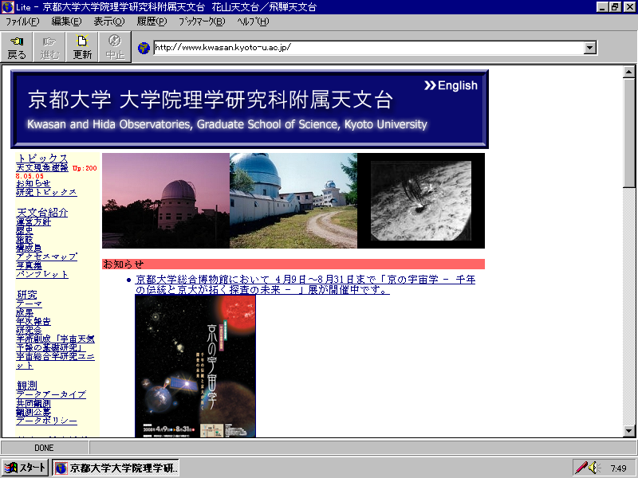Select the 京都大学大学院理学研 taskbar window button
This screenshot has height=478, width=638.
[116, 468]
